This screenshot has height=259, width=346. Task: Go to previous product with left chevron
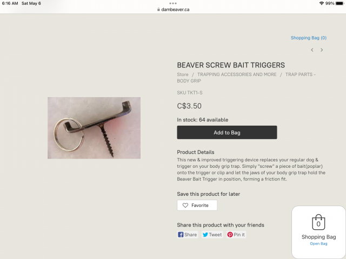[x=312, y=50]
